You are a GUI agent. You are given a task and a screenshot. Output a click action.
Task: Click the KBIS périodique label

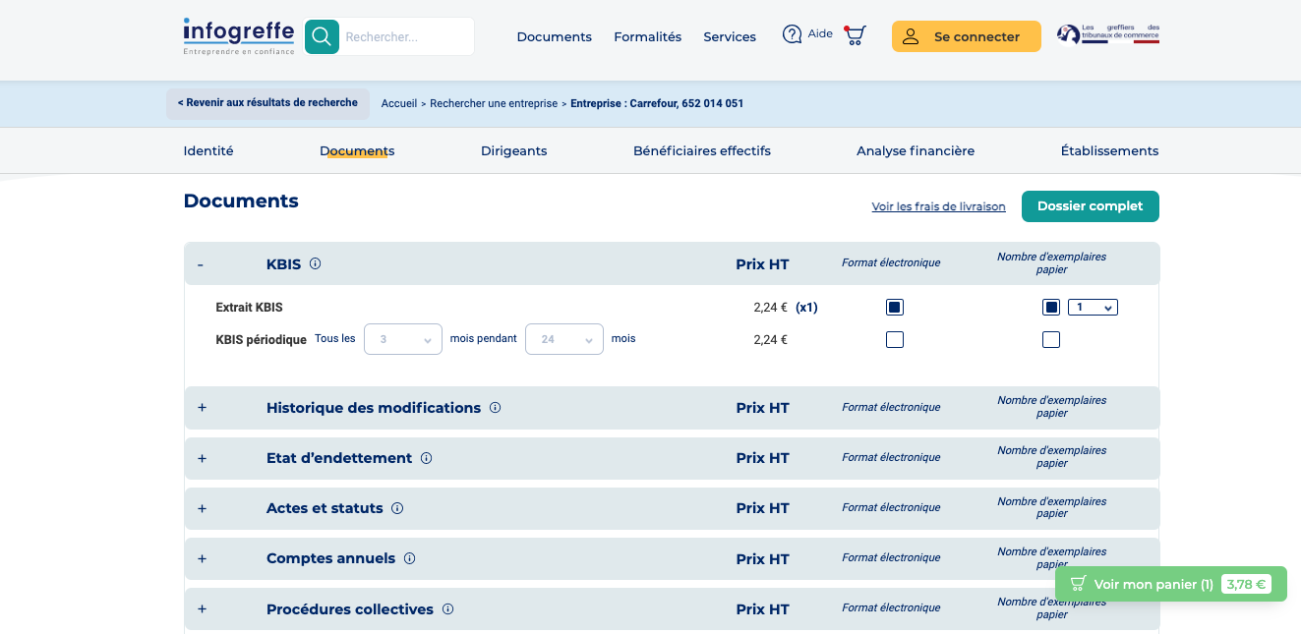pos(262,340)
